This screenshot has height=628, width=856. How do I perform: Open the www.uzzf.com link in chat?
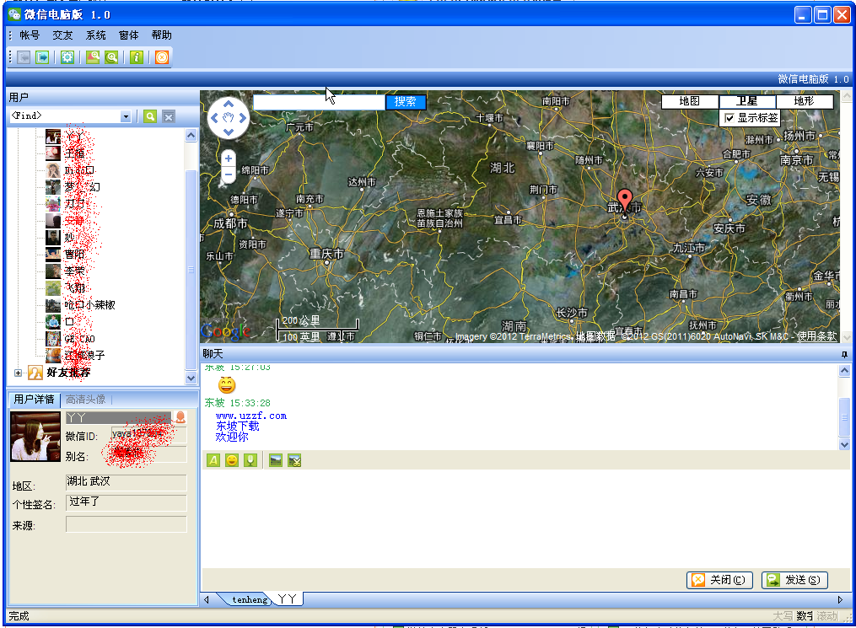(x=251, y=416)
